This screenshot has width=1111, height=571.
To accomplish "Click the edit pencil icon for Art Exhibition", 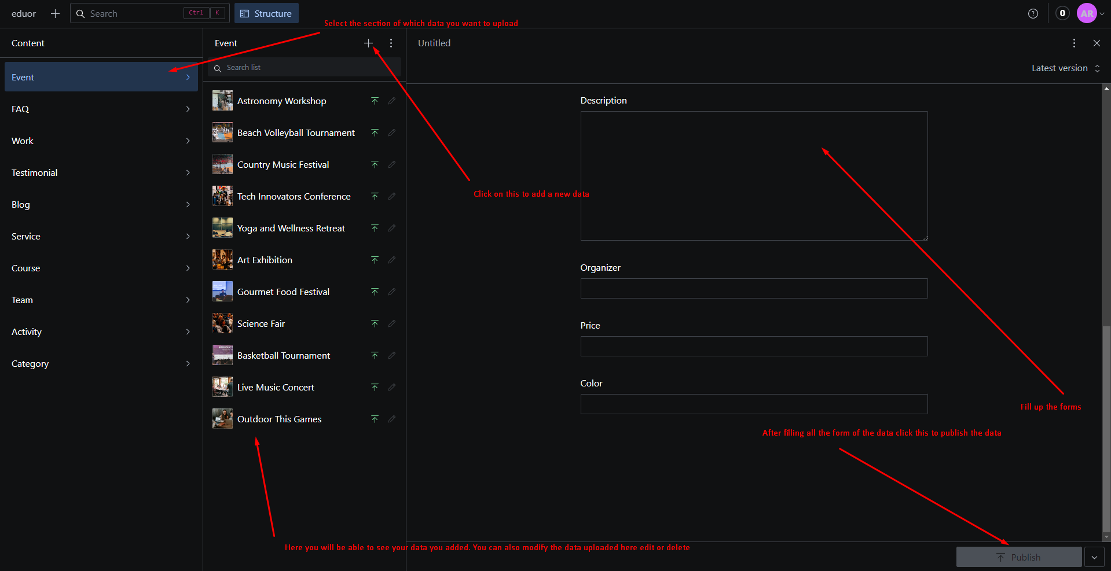I will 392,260.
